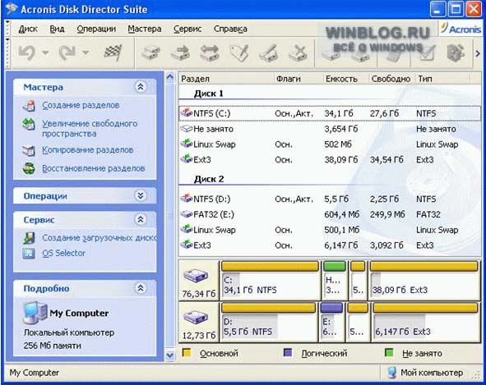This screenshot has height=385, width=486.
Task: Click the 12,73 Гб disk icon
Action: click(x=196, y=317)
